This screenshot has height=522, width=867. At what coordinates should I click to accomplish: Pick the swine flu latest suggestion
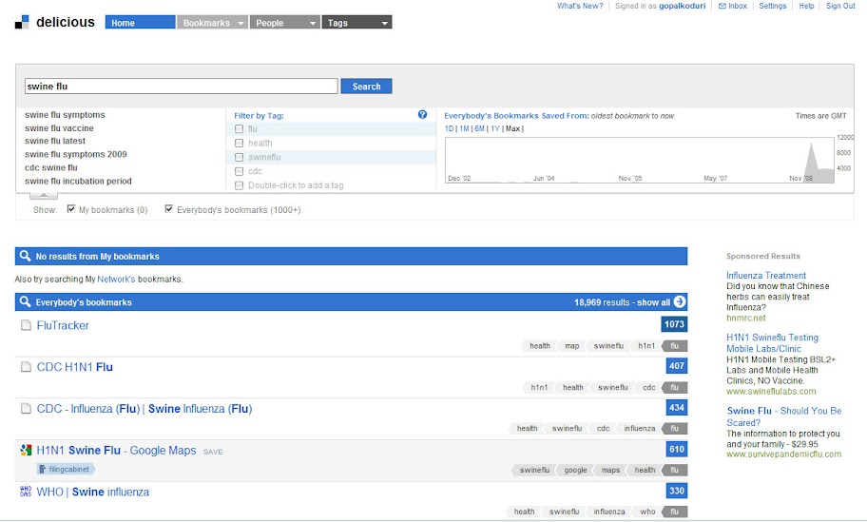tap(55, 141)
